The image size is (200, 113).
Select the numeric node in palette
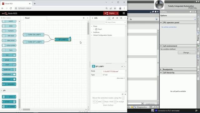click(x=9, y=31)
